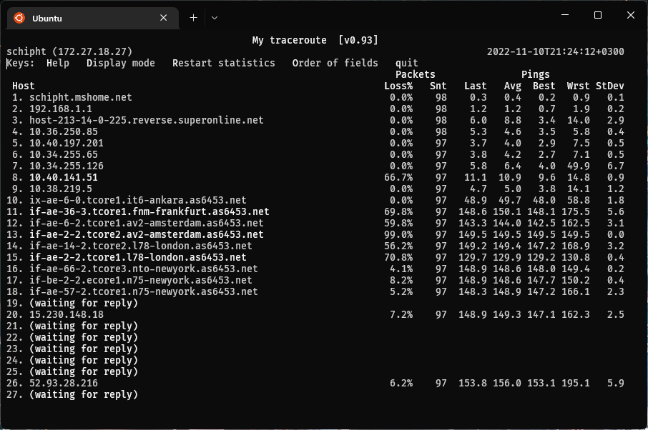
Task: Click the if-ae-36-3.tcore1.fnm-frankfurt hop entry
Action: (x=149, y=211)
